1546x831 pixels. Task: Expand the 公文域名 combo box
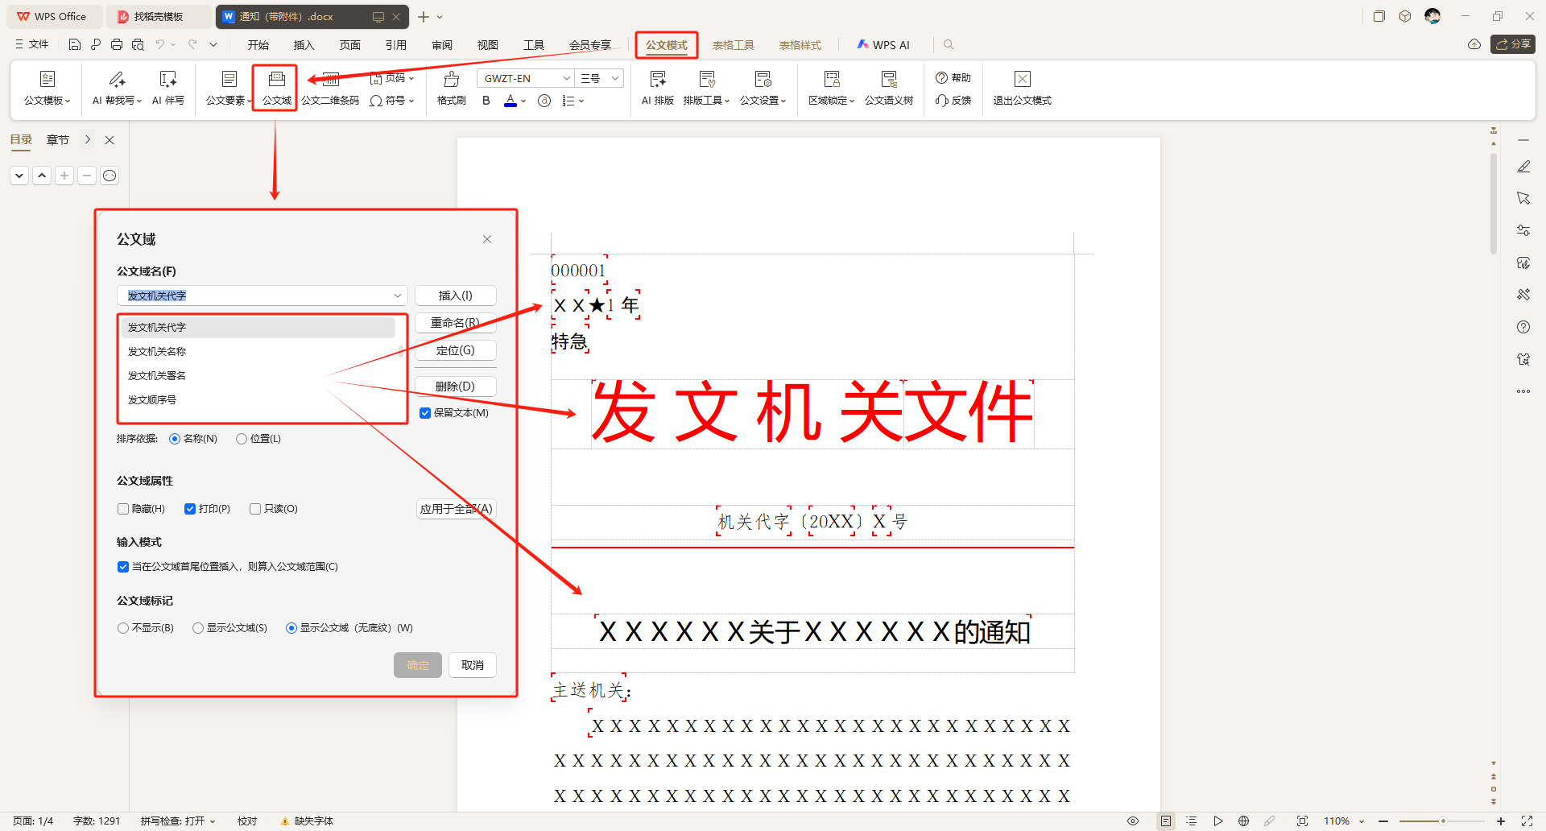397,296
